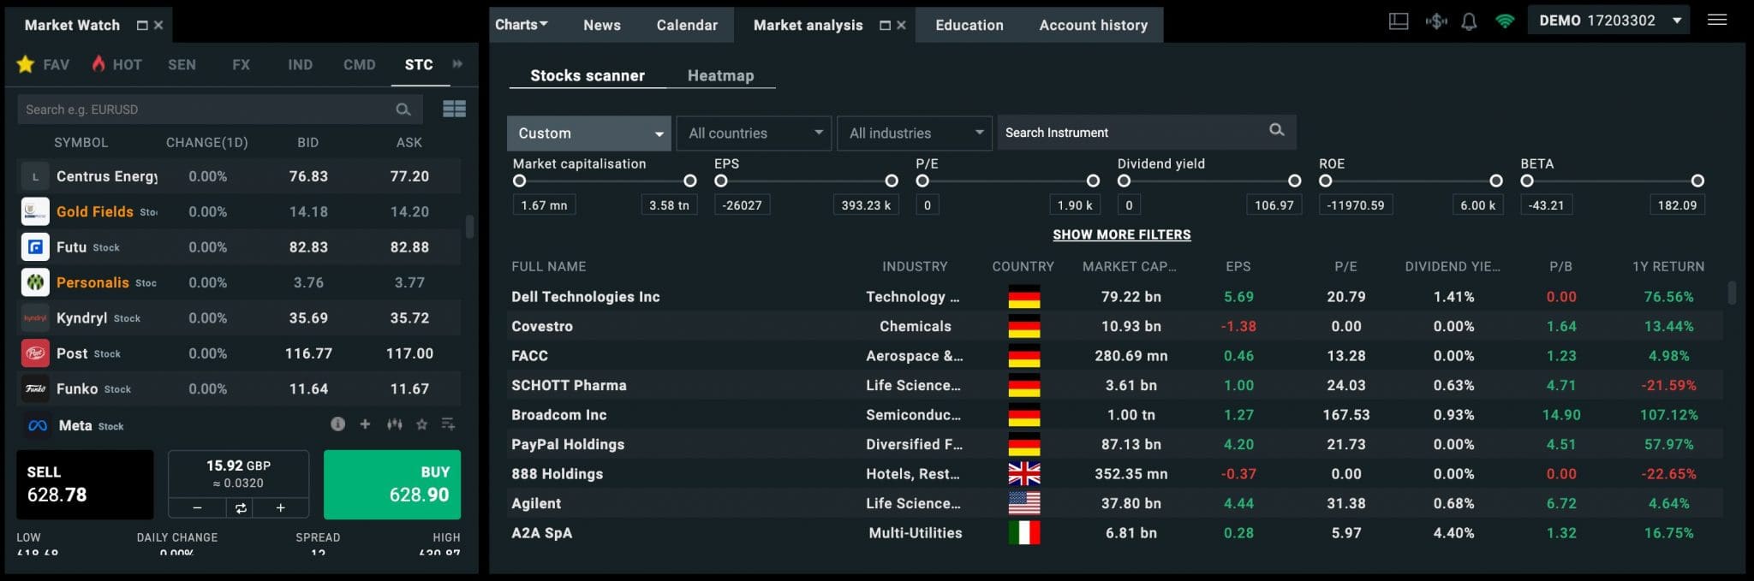Swap volume units with the switch icon
1754x581 pixels.
click(241, 508)
